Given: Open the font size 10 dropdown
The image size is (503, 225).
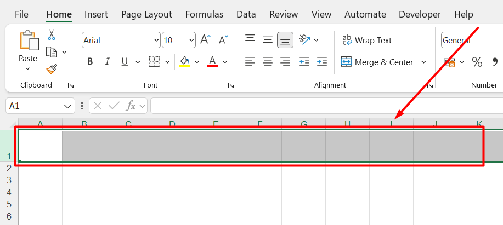Looking at the screenshot, I should tap(192, 41).
